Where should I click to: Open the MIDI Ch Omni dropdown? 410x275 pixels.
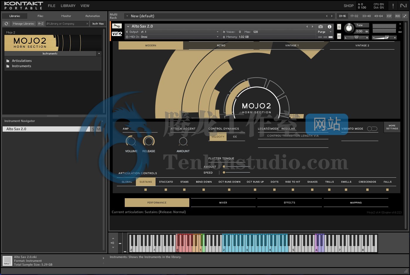[x=217, y=37]
